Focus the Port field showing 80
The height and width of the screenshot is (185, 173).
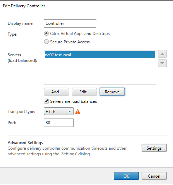coord(59,123)
